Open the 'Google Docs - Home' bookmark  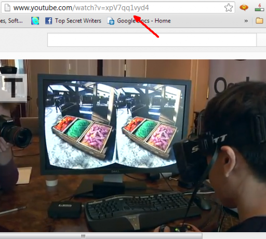pos(144,21)
